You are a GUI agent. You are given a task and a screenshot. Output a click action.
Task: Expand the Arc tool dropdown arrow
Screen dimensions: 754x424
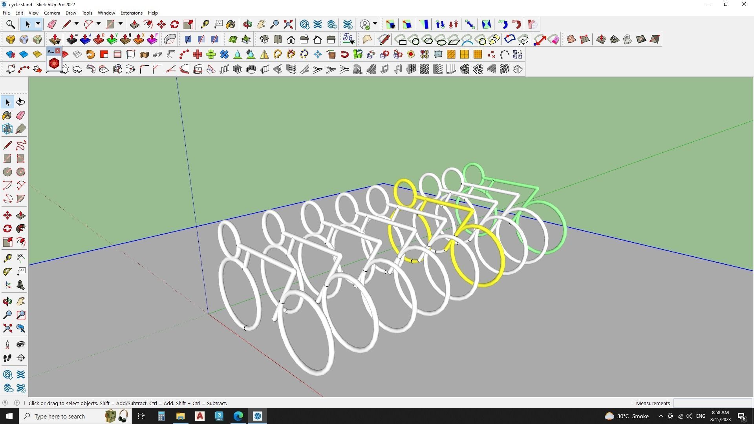pos(99,24)
